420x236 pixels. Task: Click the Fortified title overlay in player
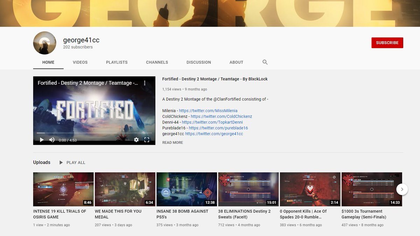87,83
